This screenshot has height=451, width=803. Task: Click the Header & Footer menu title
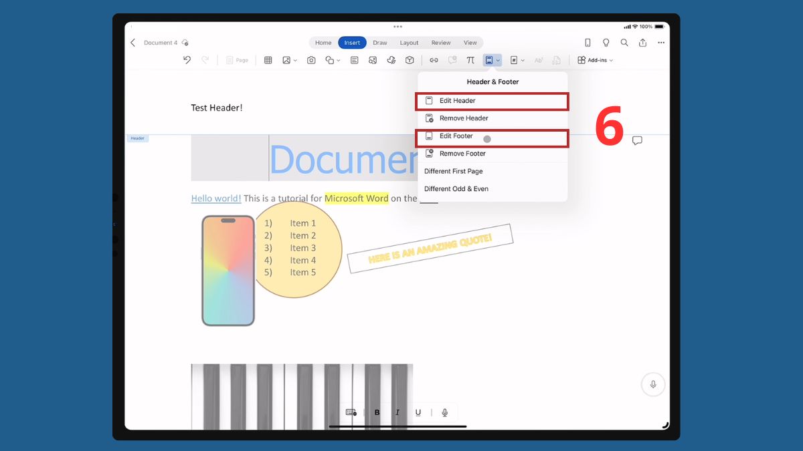pyautogui.click(x=493, y=82)
